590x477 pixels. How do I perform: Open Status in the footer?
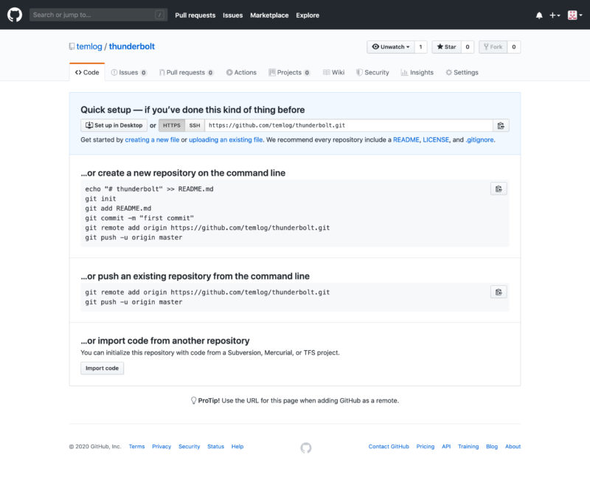215,447
